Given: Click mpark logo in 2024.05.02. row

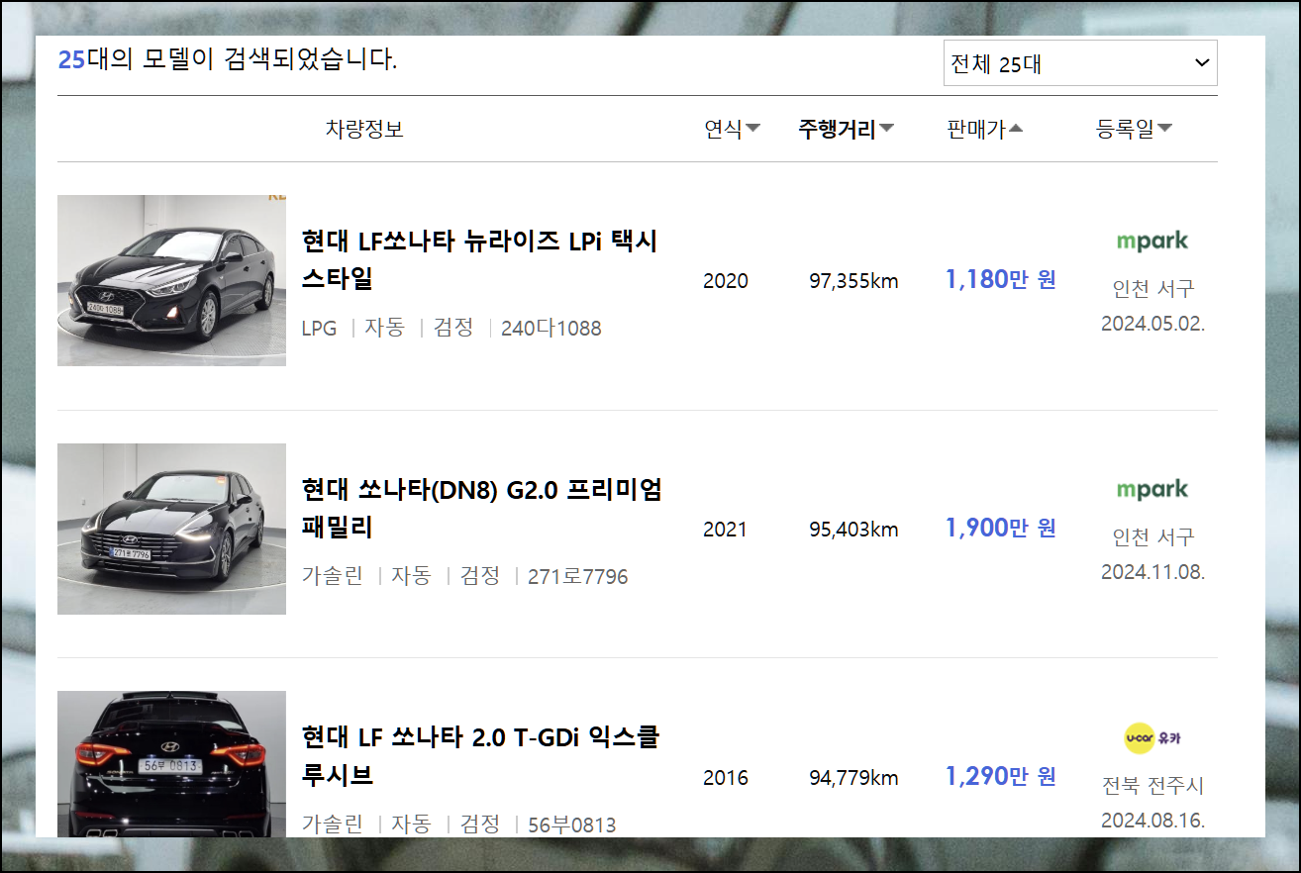Looking at the screenshot, I should tap(1152, 241).
